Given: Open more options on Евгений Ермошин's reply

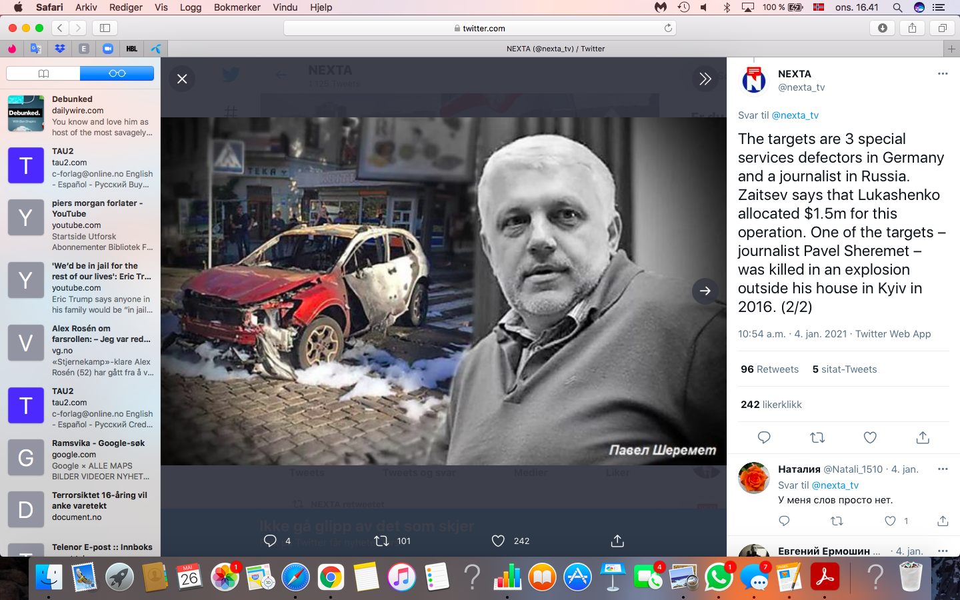Looking at the screenshot, I should pyautogui.click(x=943, y=551).
